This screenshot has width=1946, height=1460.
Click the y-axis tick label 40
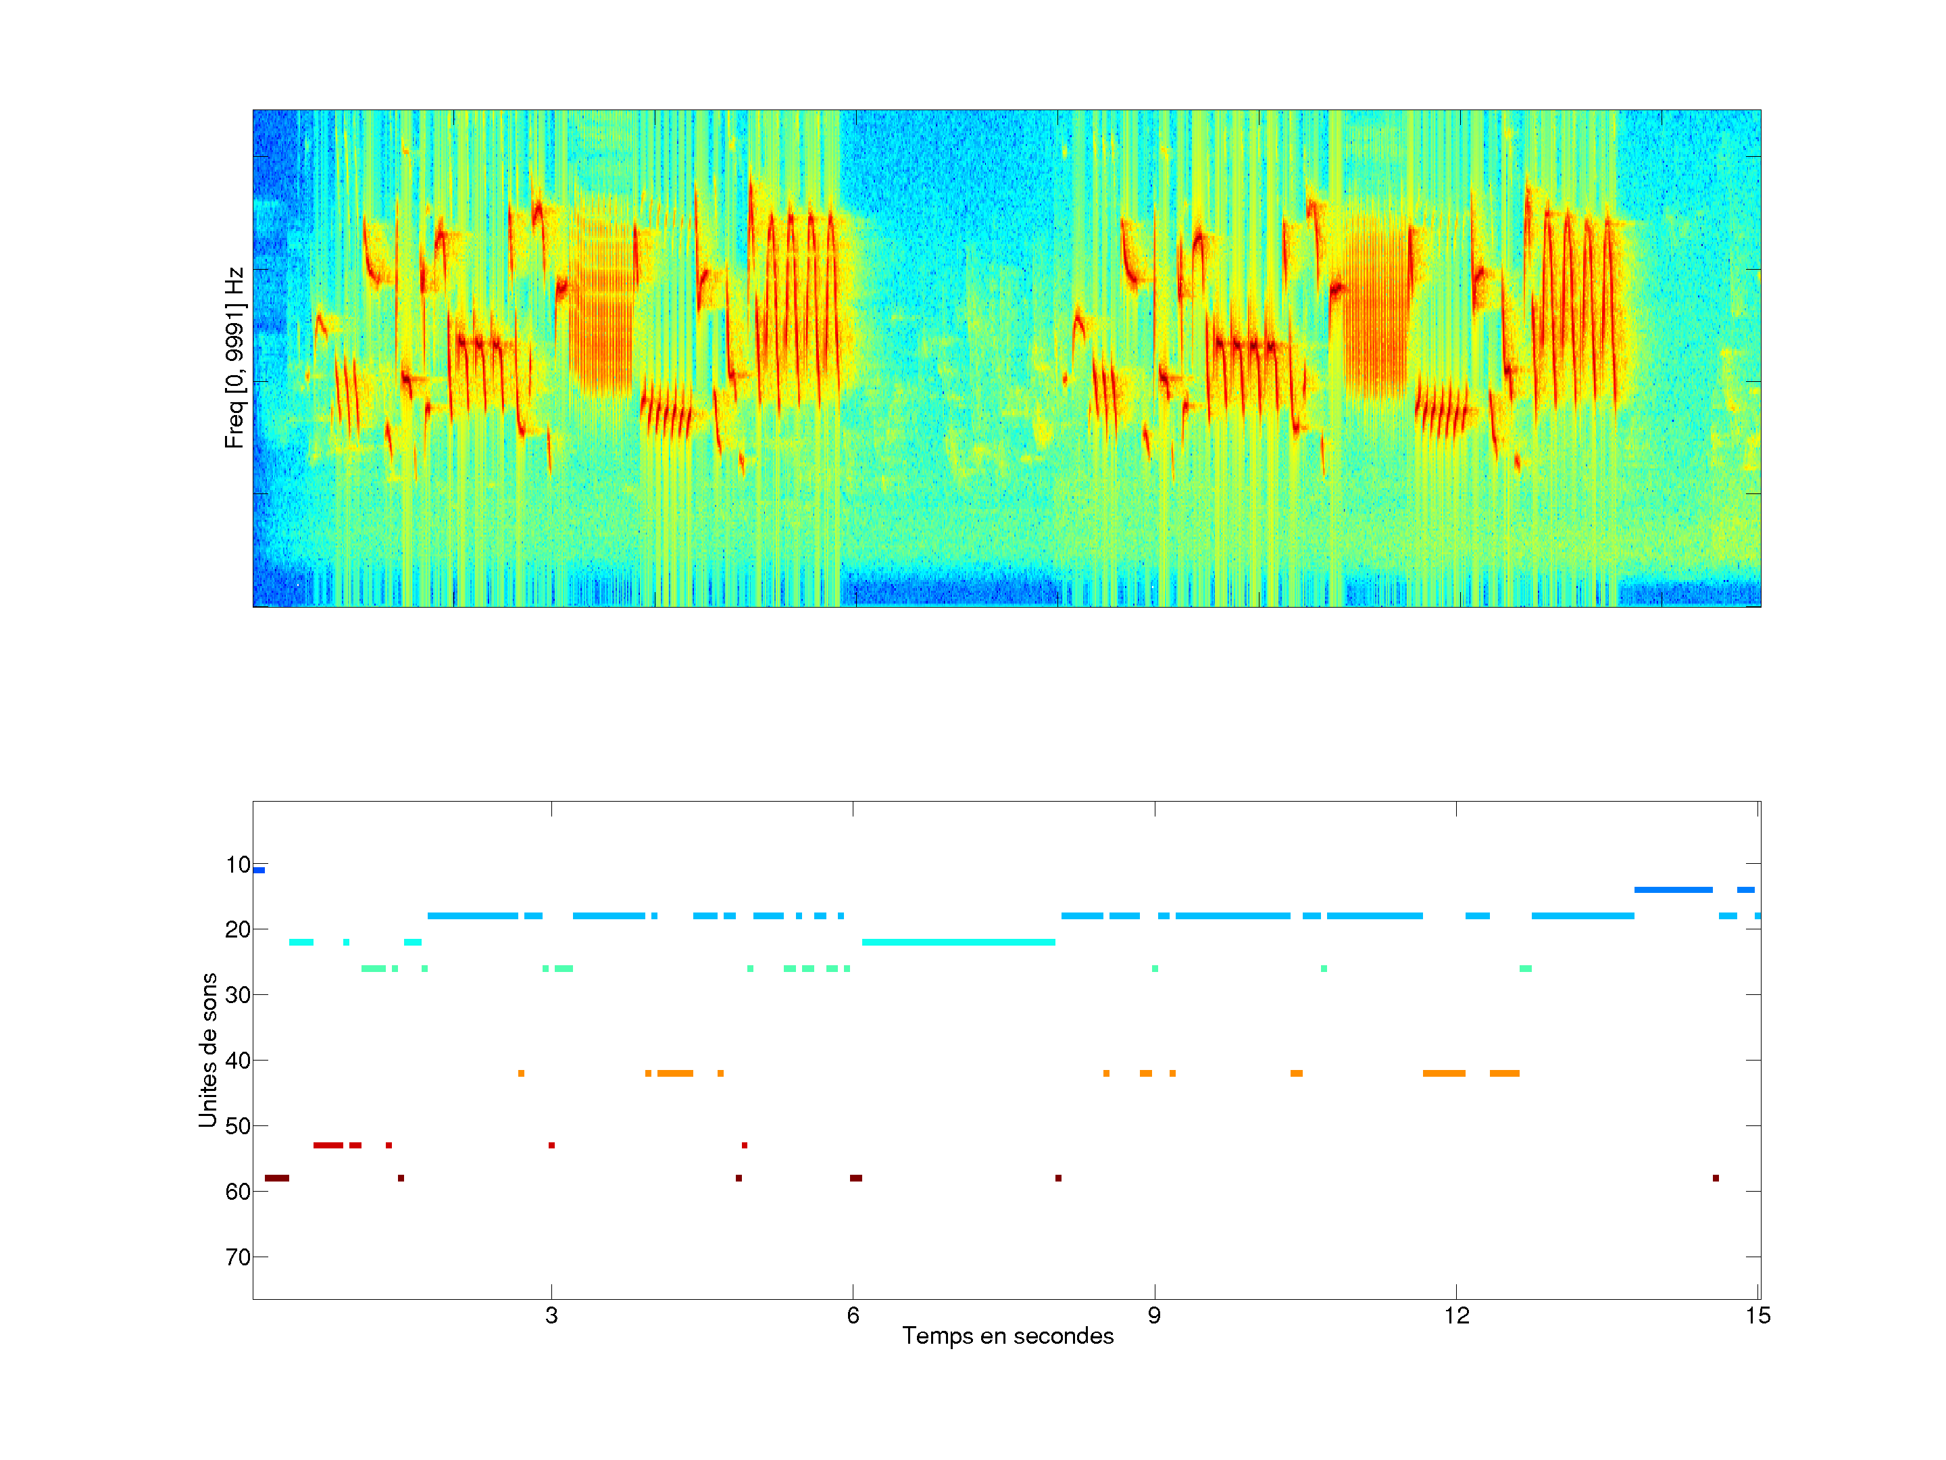coord(238,1061)
